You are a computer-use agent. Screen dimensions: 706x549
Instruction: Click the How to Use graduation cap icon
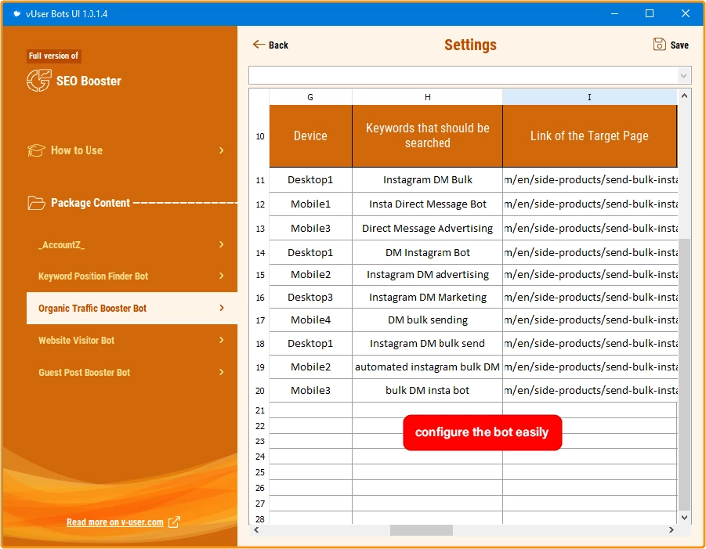pos(36,150)
